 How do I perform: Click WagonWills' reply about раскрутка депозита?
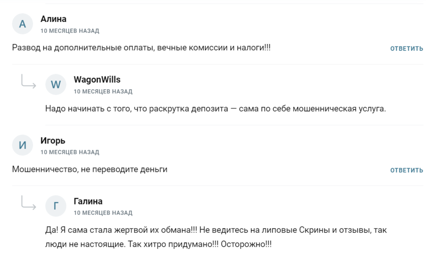[x=215, y=109]
